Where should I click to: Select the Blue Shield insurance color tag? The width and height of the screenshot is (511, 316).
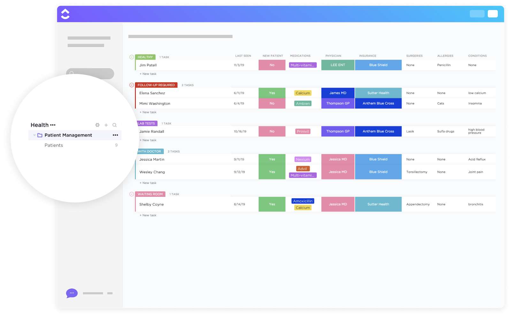[378, 65]
